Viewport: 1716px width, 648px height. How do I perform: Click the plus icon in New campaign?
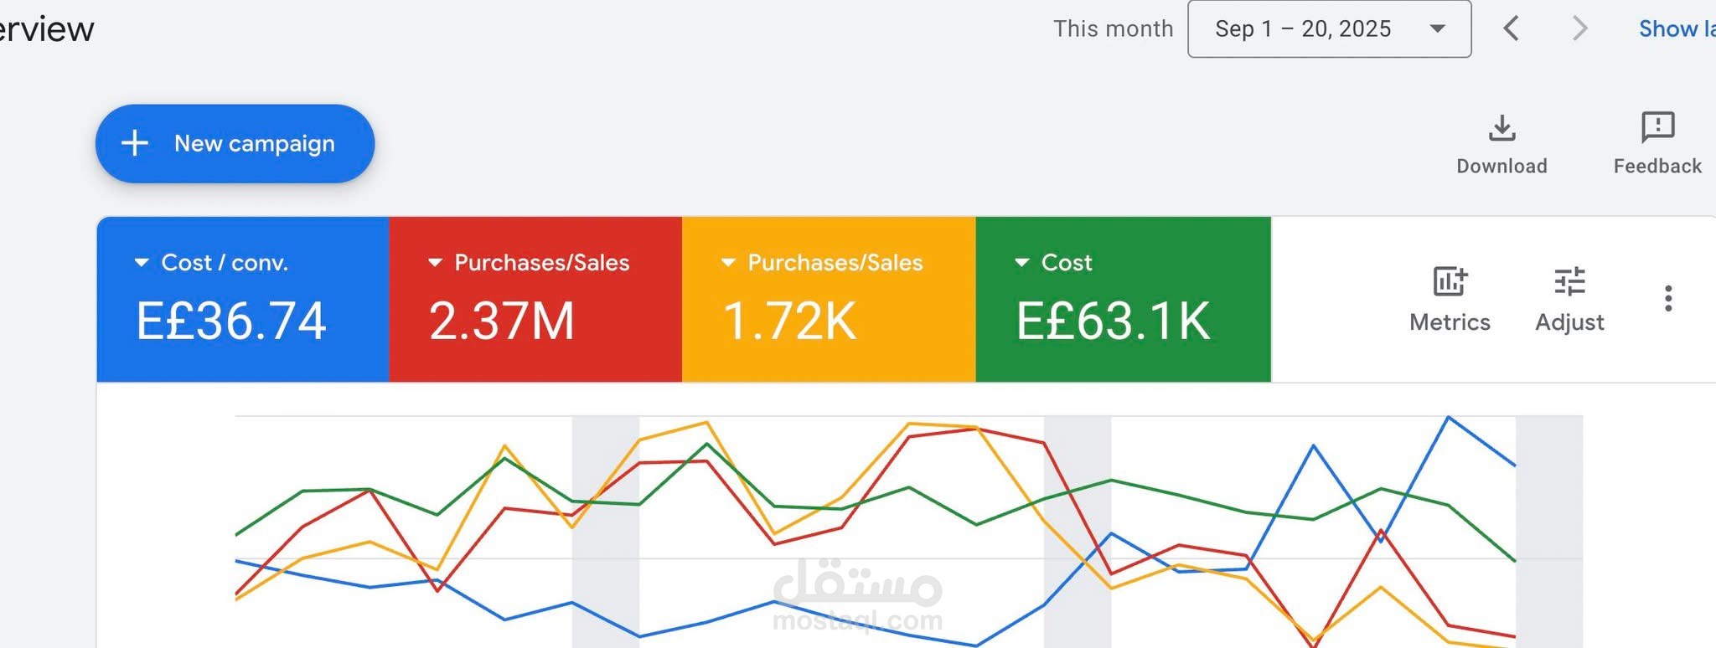[135, 143]
